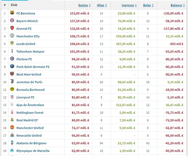Viewport: 188px width, 156px height.
Task: Open the Real Madrid CF link
Action: [x=27, y=120]
